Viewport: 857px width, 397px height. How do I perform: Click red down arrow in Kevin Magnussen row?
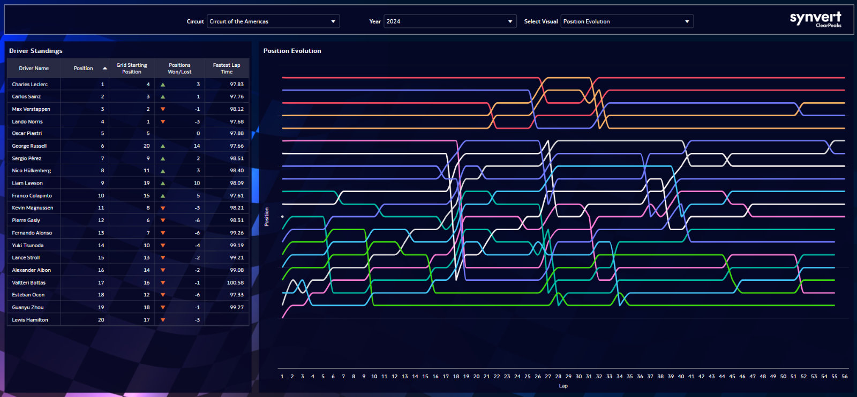click(163, 208)
